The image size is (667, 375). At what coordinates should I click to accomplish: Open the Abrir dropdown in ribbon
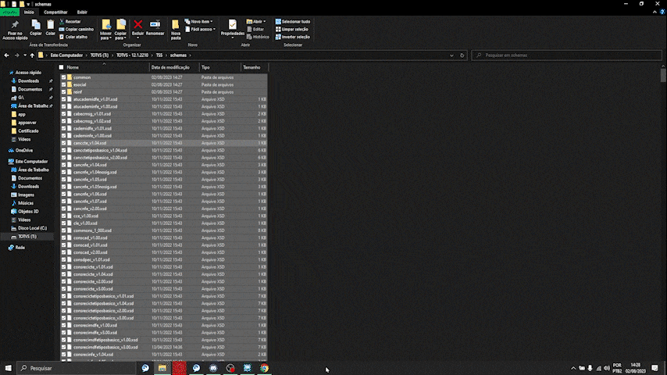point(256,22)
